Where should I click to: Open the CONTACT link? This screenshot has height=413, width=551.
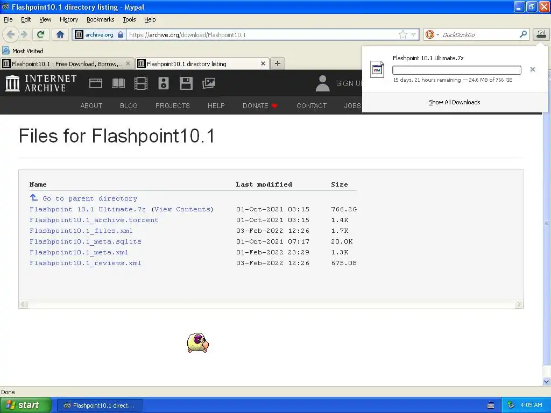(x=312, y=106)
